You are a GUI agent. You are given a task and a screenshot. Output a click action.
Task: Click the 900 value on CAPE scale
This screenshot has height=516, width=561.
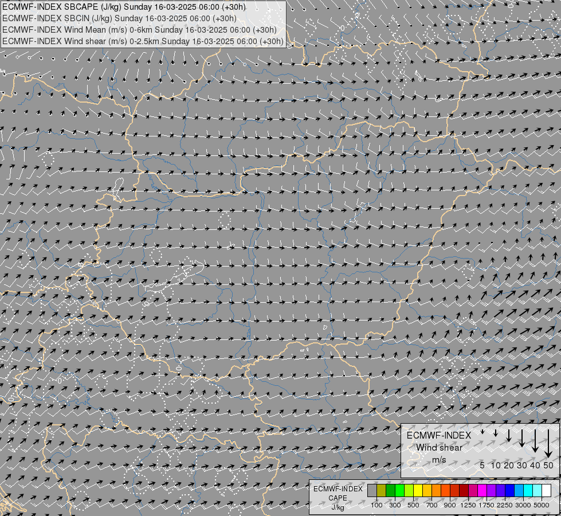pyautogui.click(x=450, y=505)
